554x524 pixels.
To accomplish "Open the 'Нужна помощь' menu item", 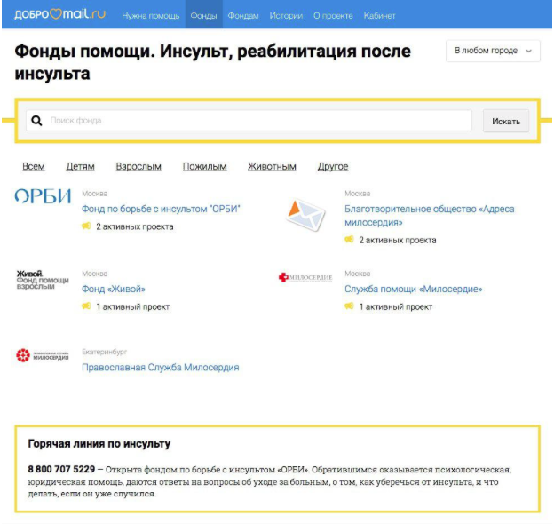I will pyautogui.click(x=151, y=16).
